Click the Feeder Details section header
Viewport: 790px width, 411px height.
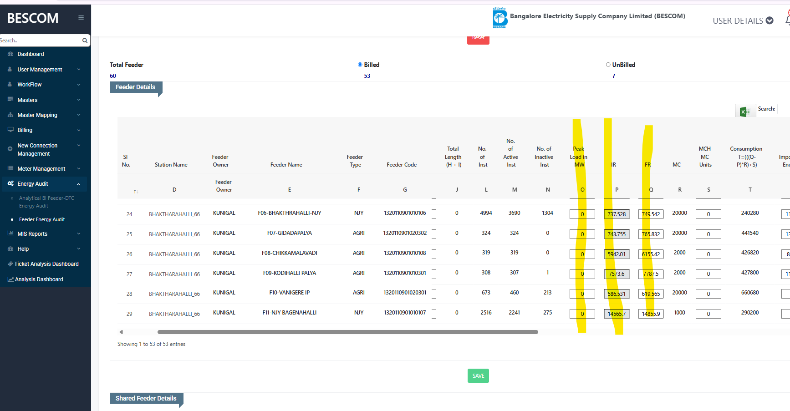[x=135, y=87]
